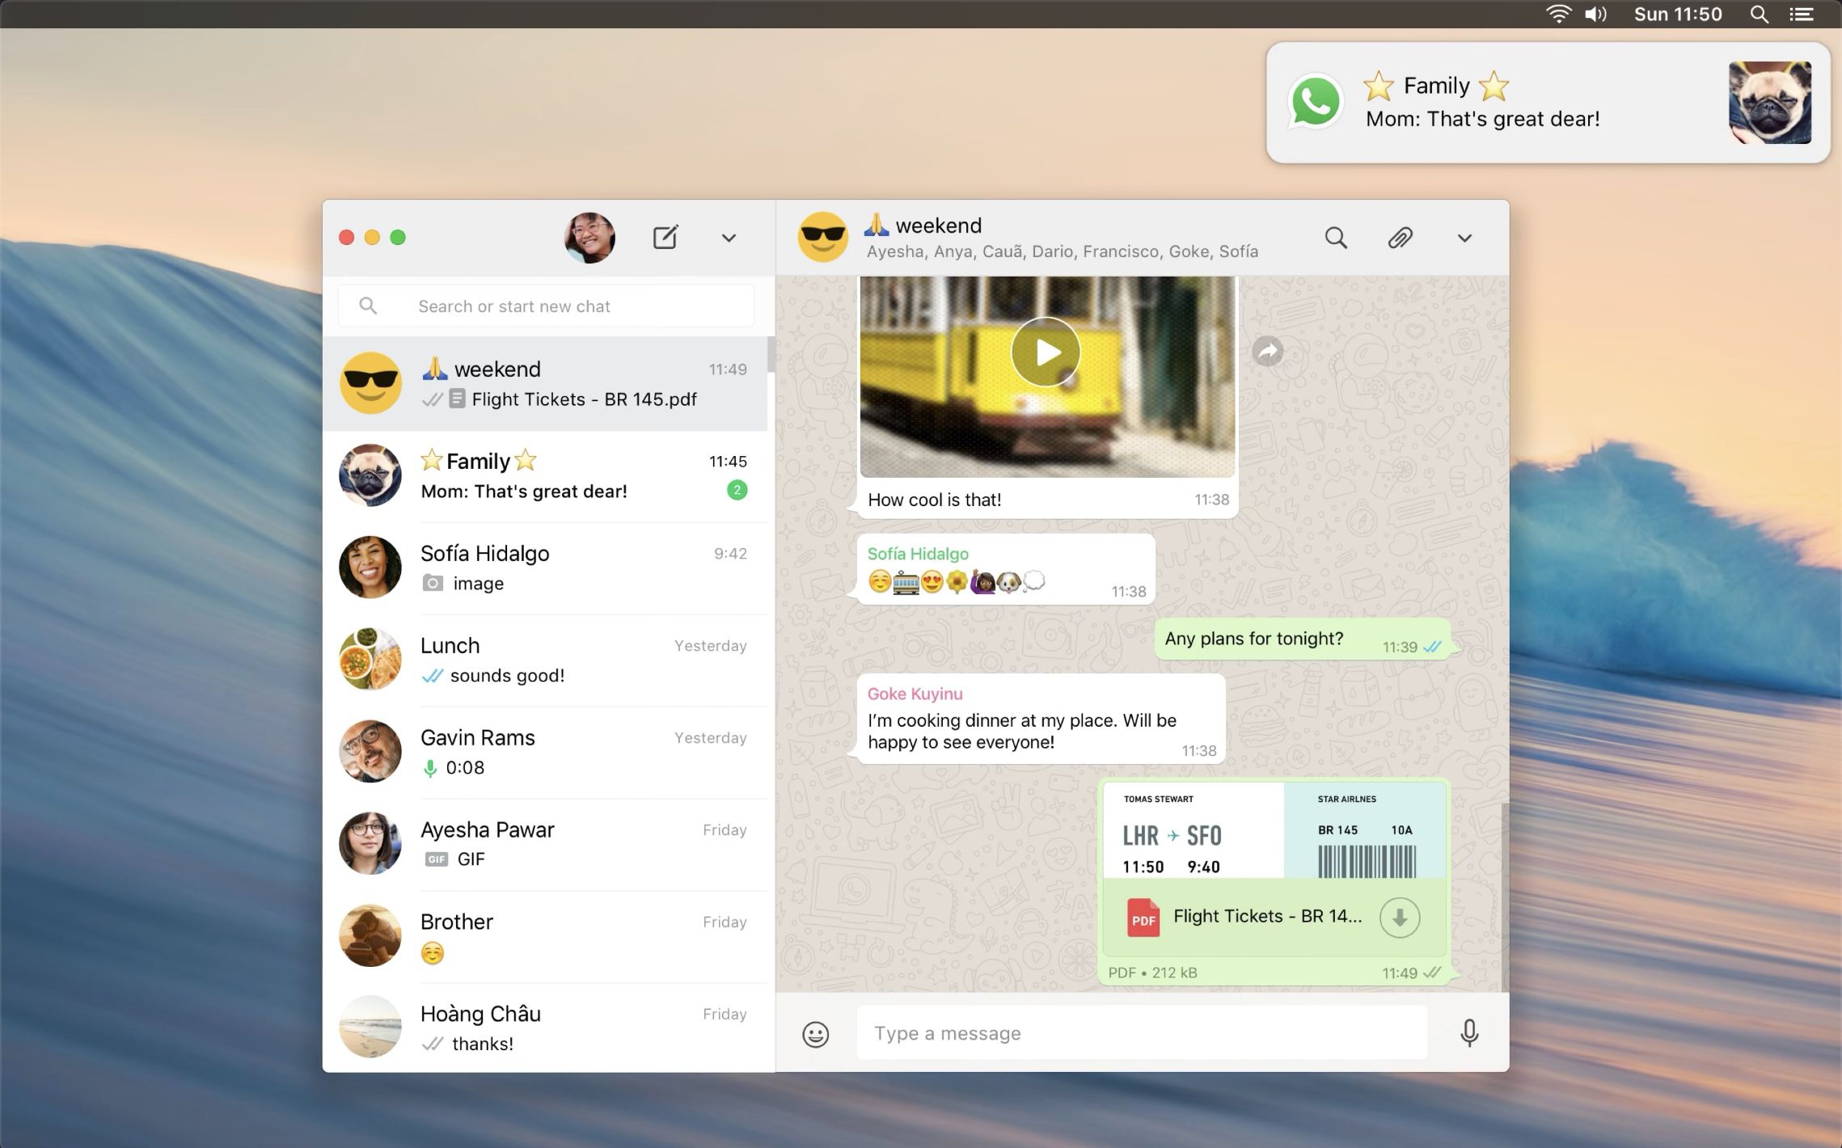Expand the top-right overflow menu chevron

click(1464, 238)
